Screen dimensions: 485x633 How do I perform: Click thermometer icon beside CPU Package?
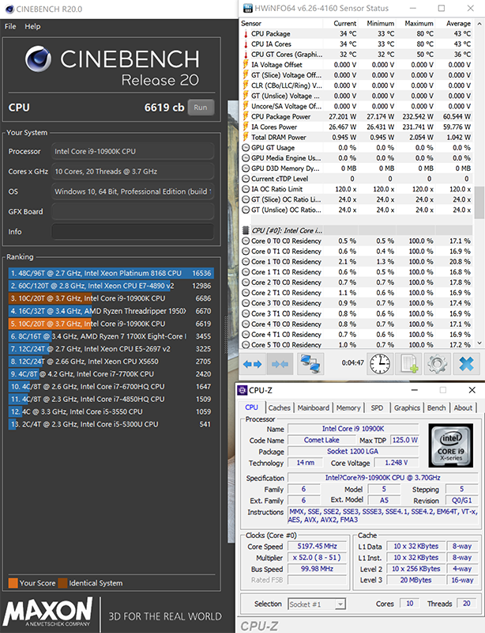246,34
